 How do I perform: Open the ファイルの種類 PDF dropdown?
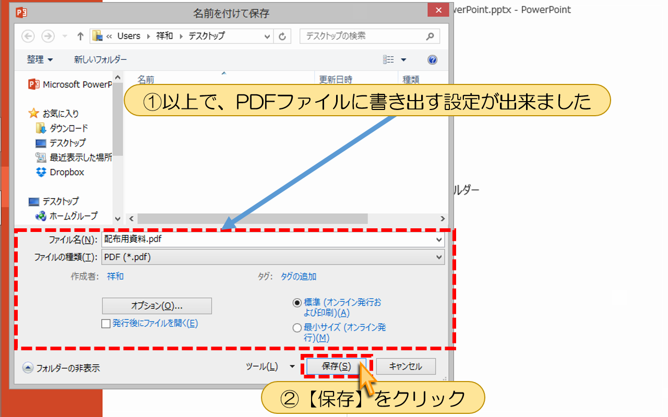[273, 256]
